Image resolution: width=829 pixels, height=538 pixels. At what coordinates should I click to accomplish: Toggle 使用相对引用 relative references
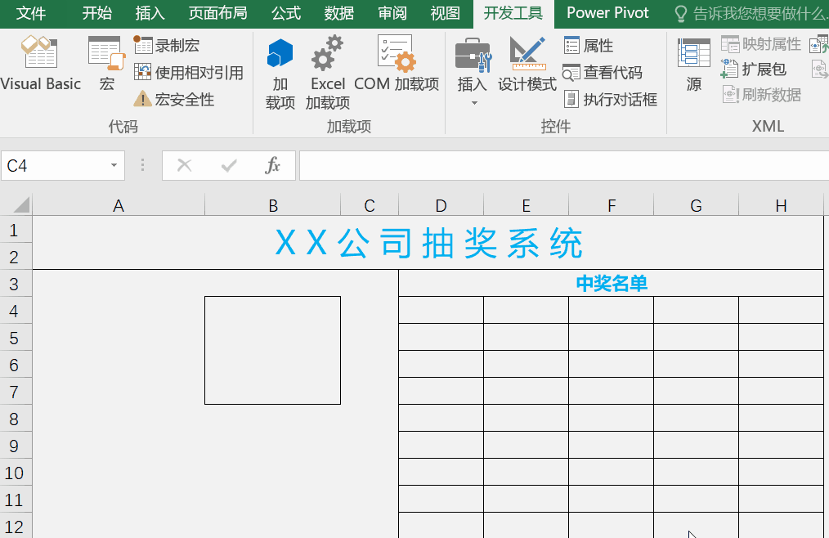(x=190, y=71)
